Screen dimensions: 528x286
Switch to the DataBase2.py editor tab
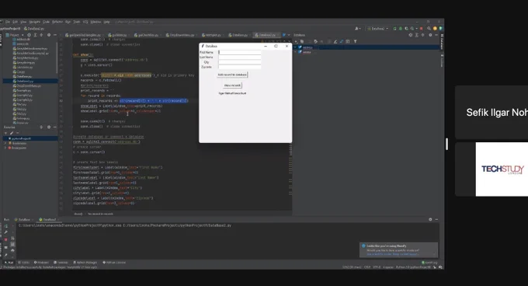coord(266,35)
